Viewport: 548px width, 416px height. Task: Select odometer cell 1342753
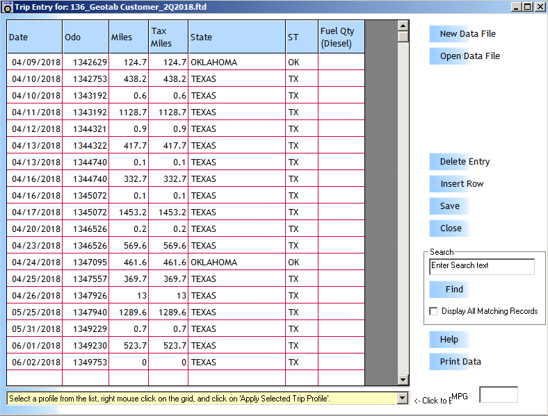86,79
